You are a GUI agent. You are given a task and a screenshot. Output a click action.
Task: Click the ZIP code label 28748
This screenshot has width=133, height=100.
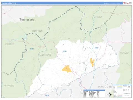[47, 95]
